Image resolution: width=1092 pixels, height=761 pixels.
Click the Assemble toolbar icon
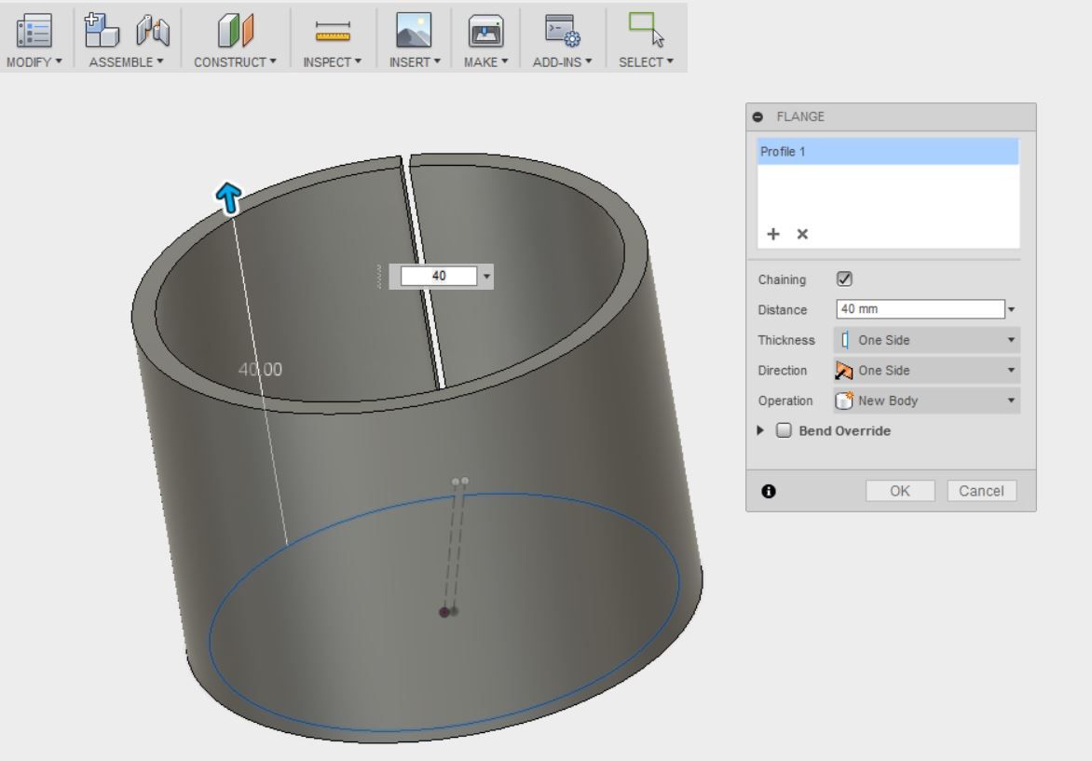(102, 31)
